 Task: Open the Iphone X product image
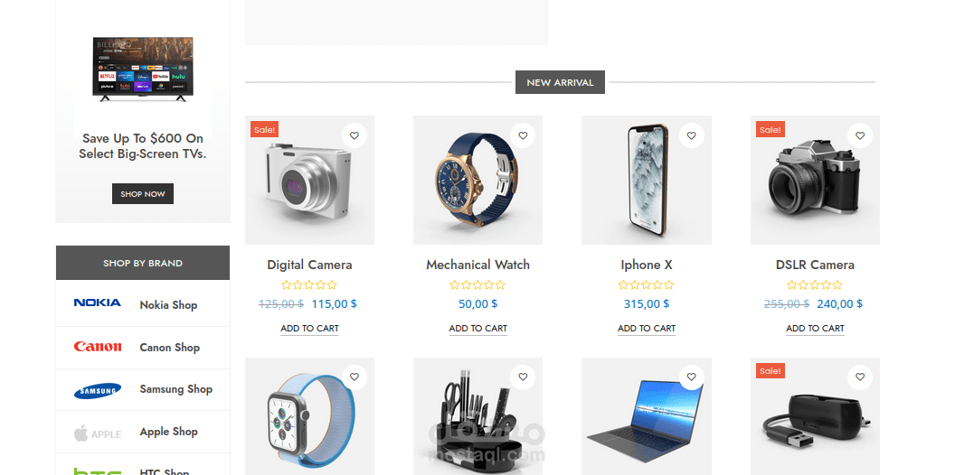click(647, 180)
